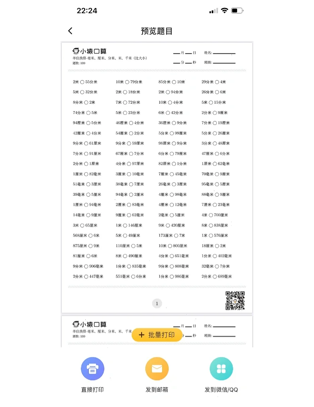Tap the problem 2米 ○ 55分米

point(85,82)
